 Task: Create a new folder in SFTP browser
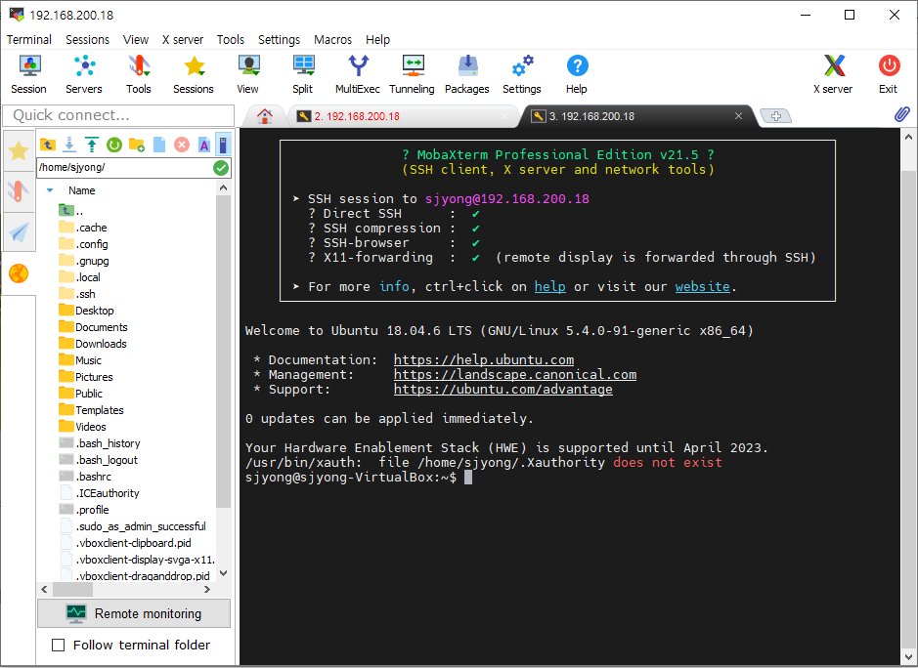137,144
